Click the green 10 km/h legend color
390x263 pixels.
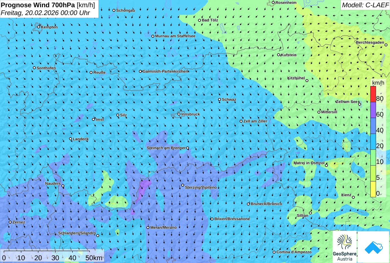pos(373,158)
